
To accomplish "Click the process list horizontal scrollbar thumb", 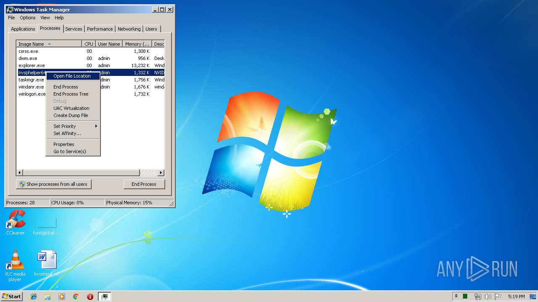I will pyautogui.click(x=81, y=173).
